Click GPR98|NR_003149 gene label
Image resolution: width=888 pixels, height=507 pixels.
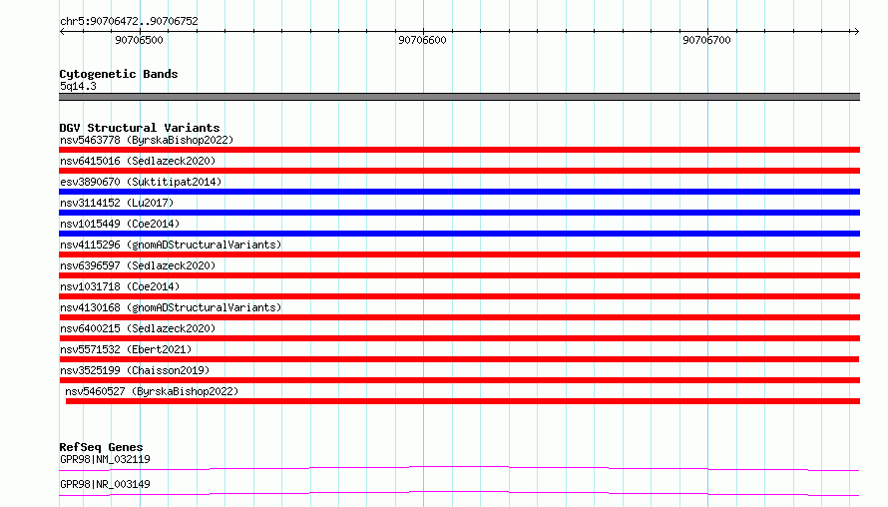click(x=105, y=484)
